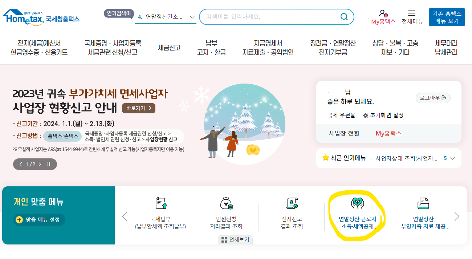The width and height of the screenshot is (472, 259).
Task: Click the 로그아웃 button
Action: pyautogui.click(x=433, y=98)
